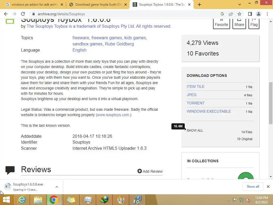The width and height of the screenshot is (273, 205).
Task: Click the scrollbar down arrow
Action: coord(271,177)
